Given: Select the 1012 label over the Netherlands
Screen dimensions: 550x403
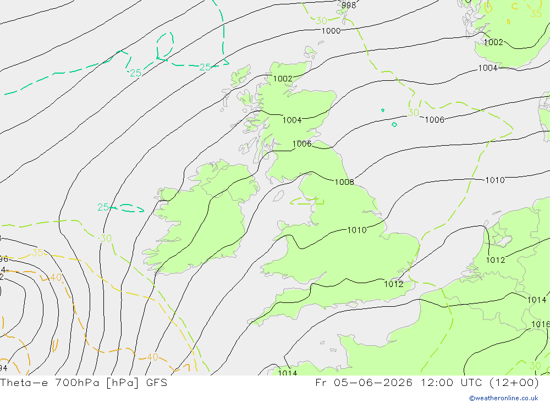Looking at the screenshot, I should (x=496, y=260).
